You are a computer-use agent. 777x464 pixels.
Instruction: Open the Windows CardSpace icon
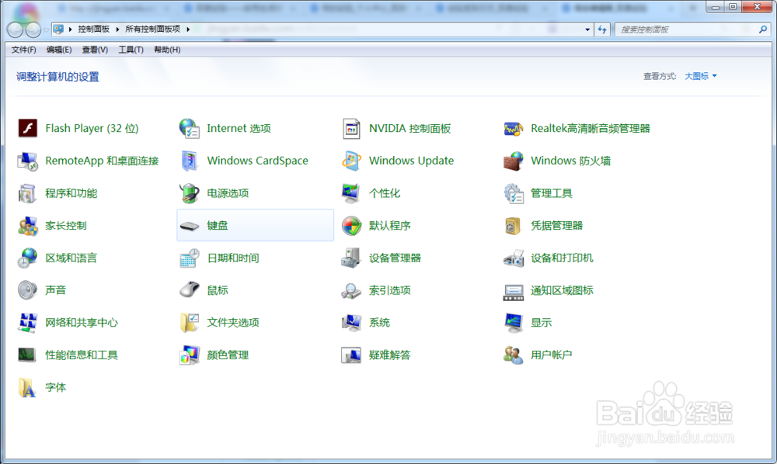click(190, 161)
